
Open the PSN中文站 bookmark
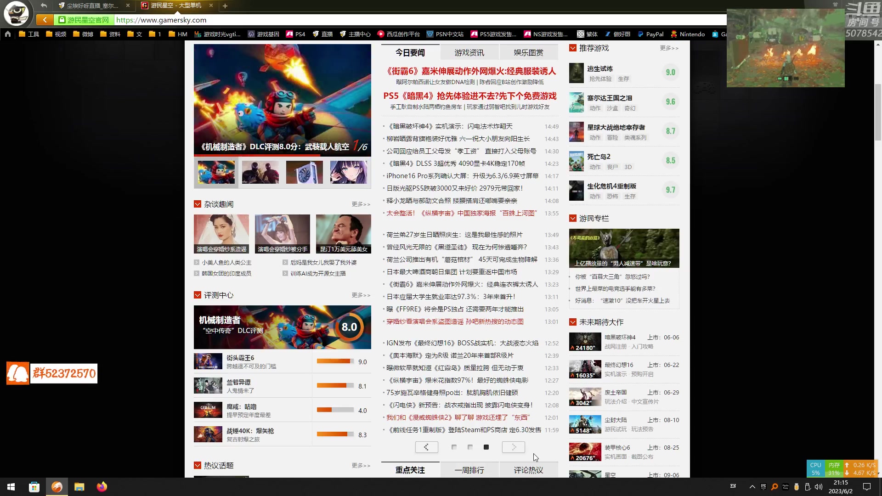point(445,34)
